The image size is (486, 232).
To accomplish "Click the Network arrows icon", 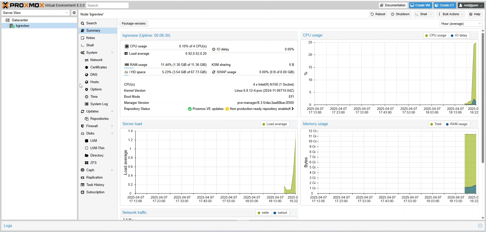I will 87,60.
